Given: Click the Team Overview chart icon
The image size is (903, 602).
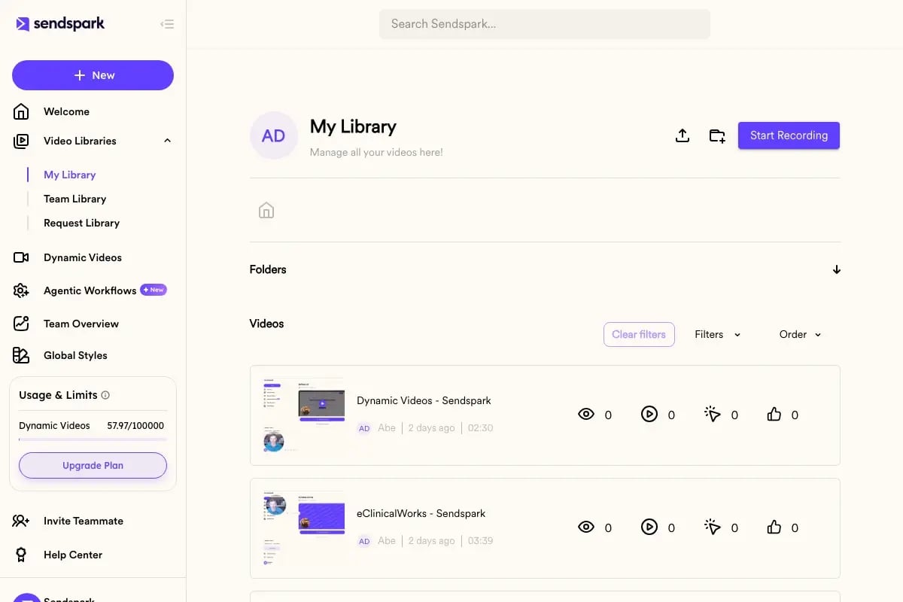Looking at the screenshot, I should [21, 324].
